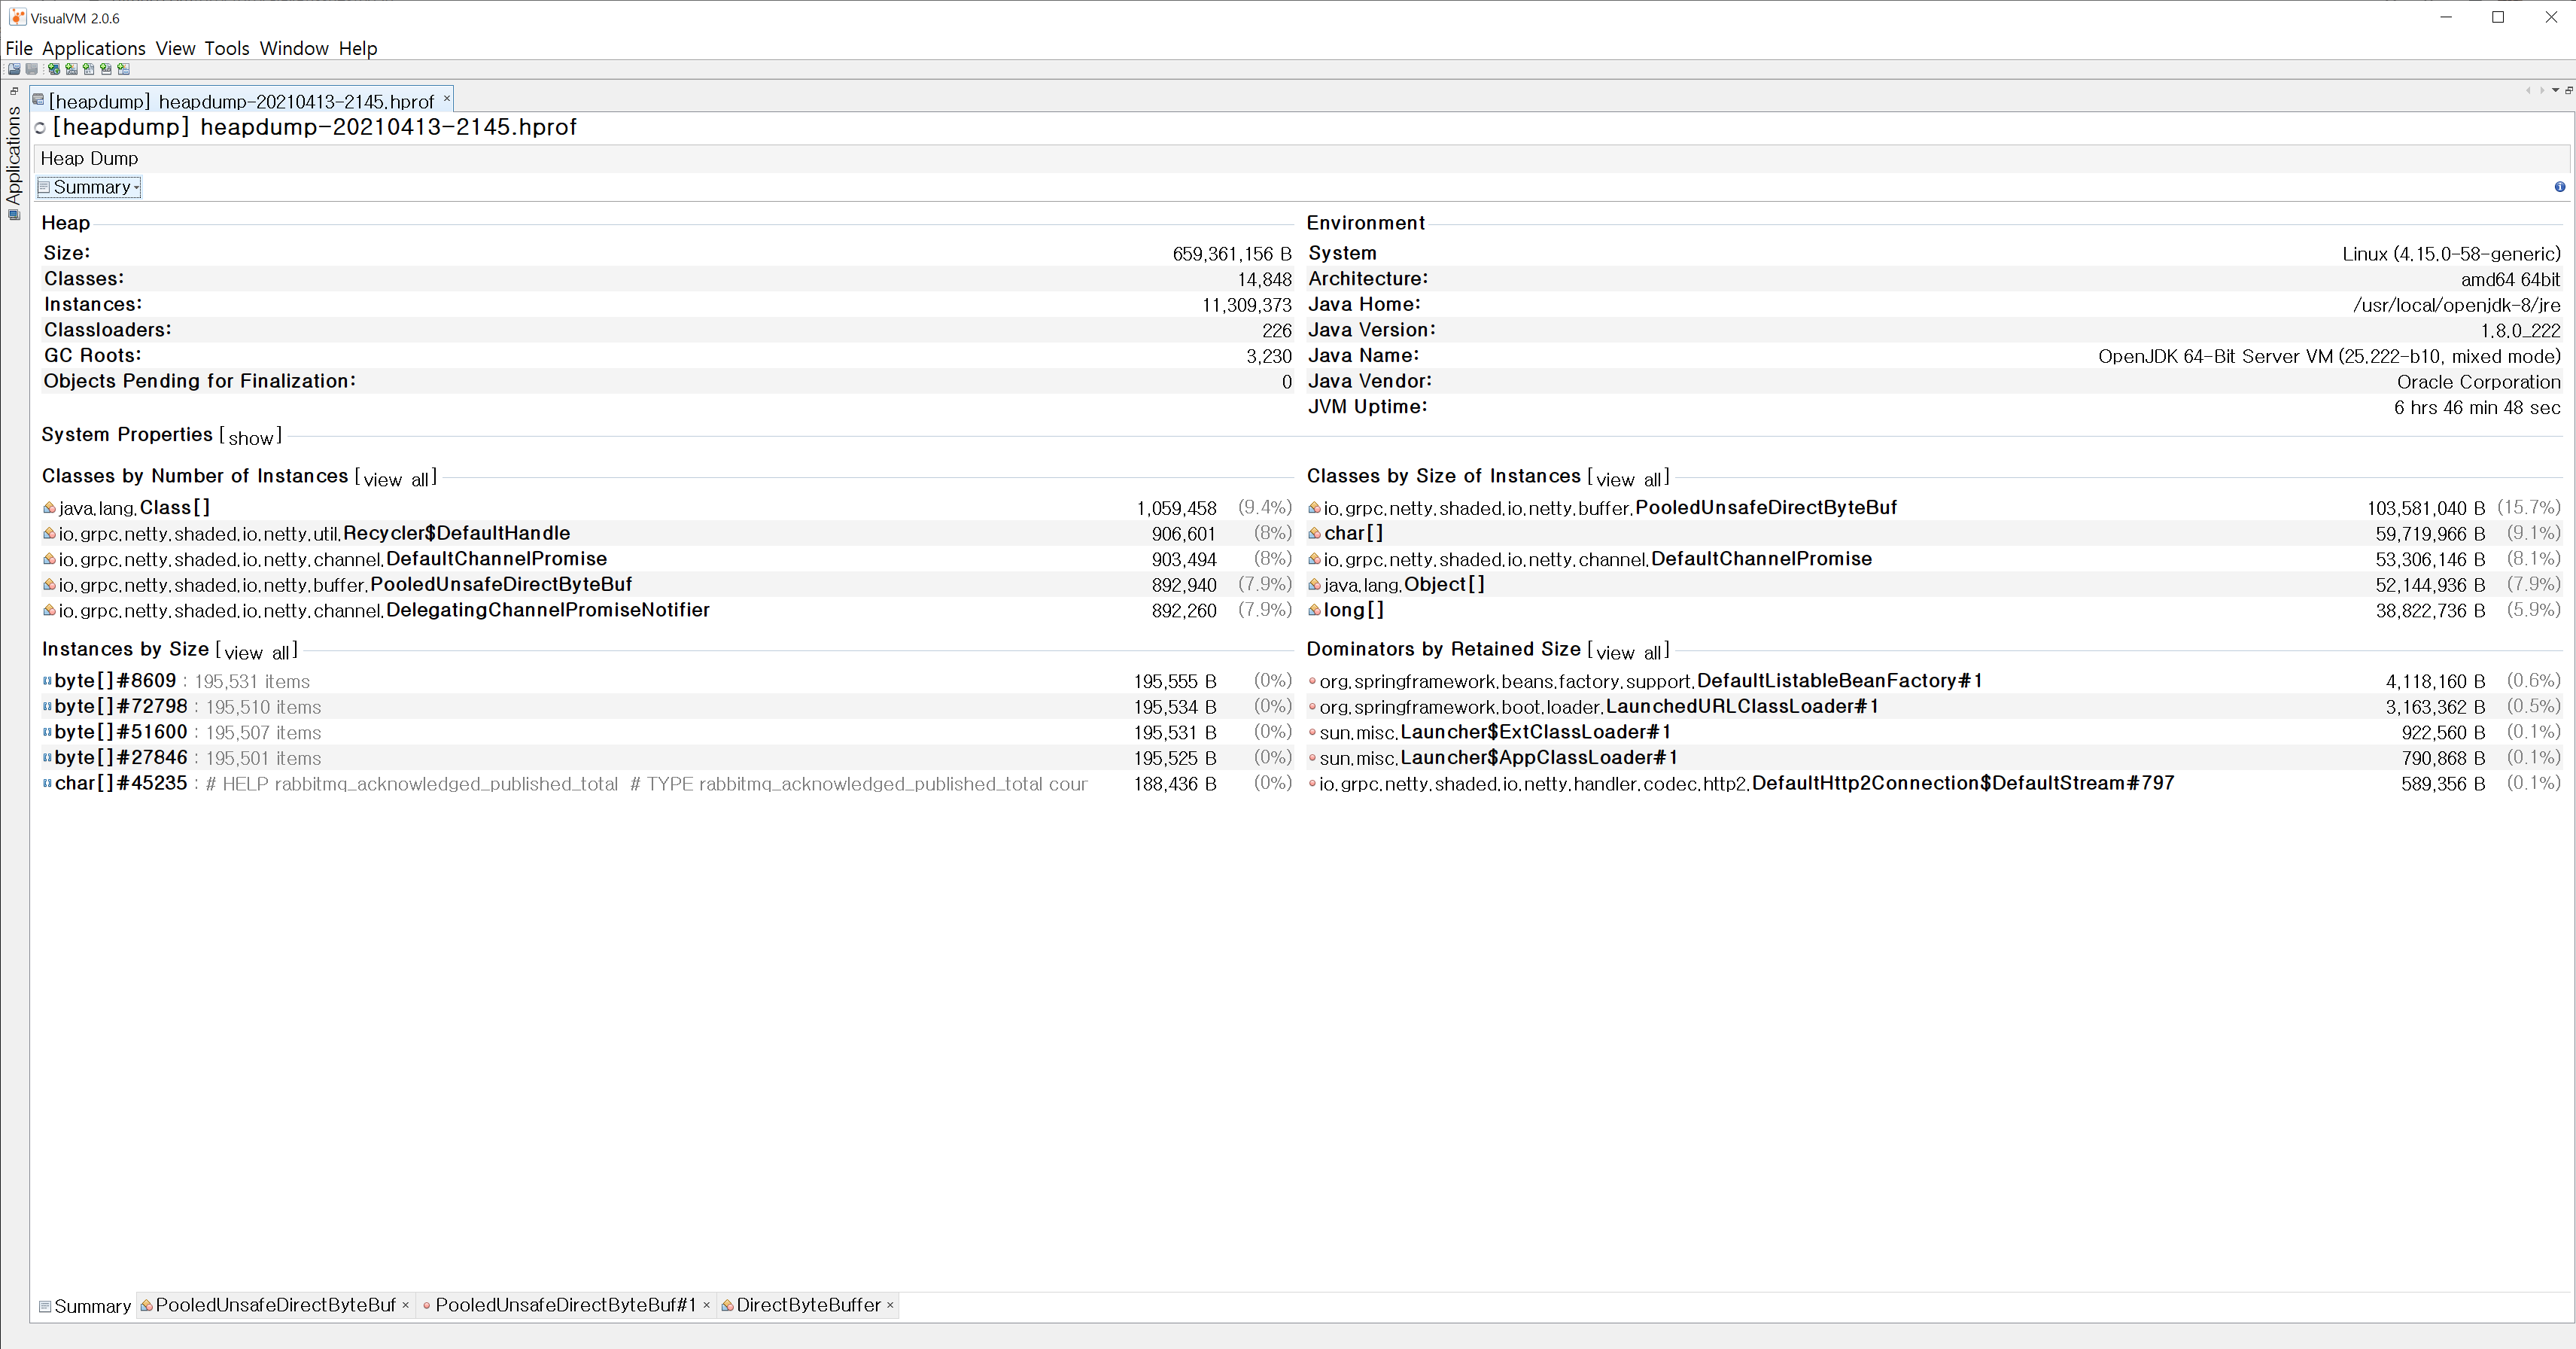Open the Tools menu

coord(227,48)
